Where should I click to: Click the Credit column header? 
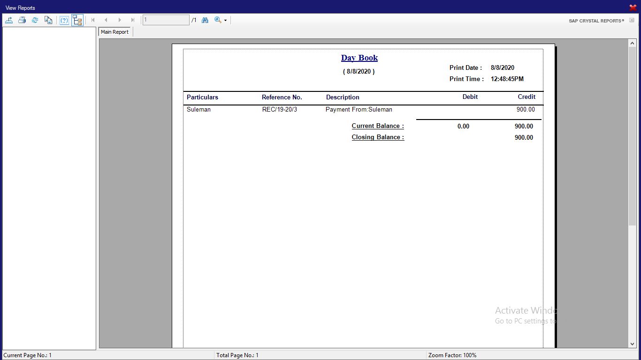(x=527, y=97)
